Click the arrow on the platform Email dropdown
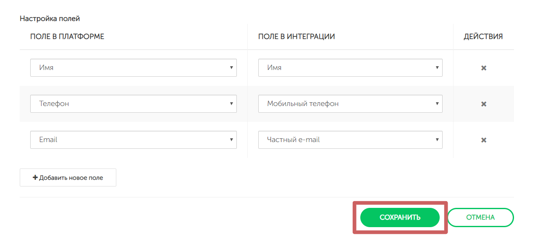This screenshot has height=246, width=535. point(231,140)
